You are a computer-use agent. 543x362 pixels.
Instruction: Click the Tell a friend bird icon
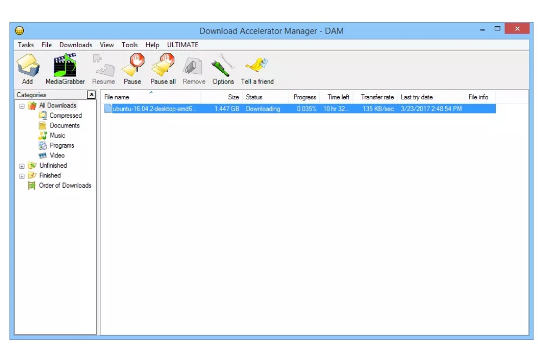click(x=257, y=66)
